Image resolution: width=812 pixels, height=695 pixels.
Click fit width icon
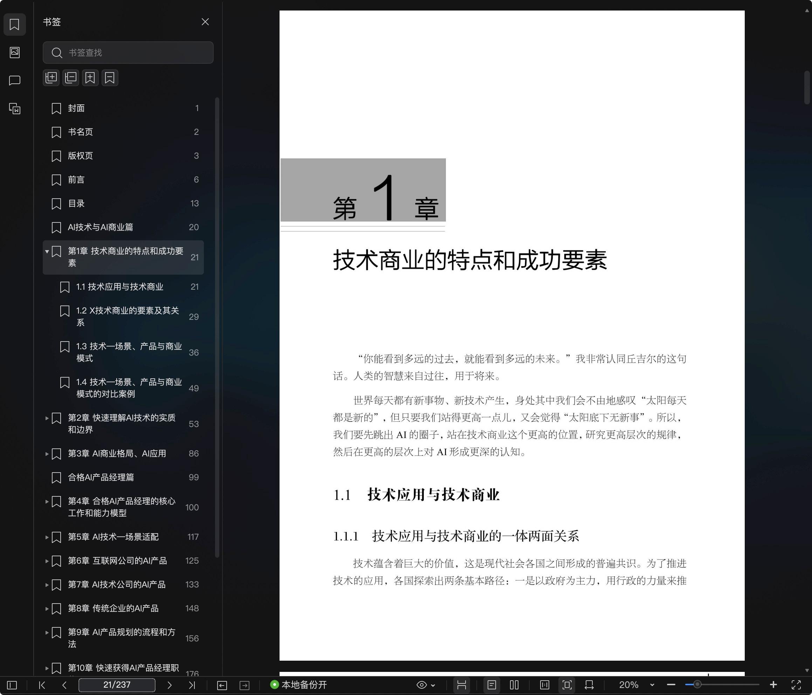click(x=589, y=685)
